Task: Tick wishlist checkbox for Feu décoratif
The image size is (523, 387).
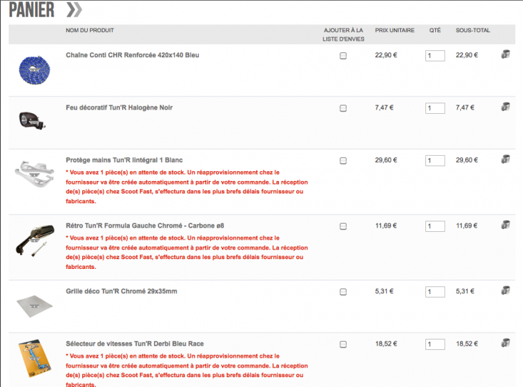Action: pyautogui.click(x=343, y=108)
